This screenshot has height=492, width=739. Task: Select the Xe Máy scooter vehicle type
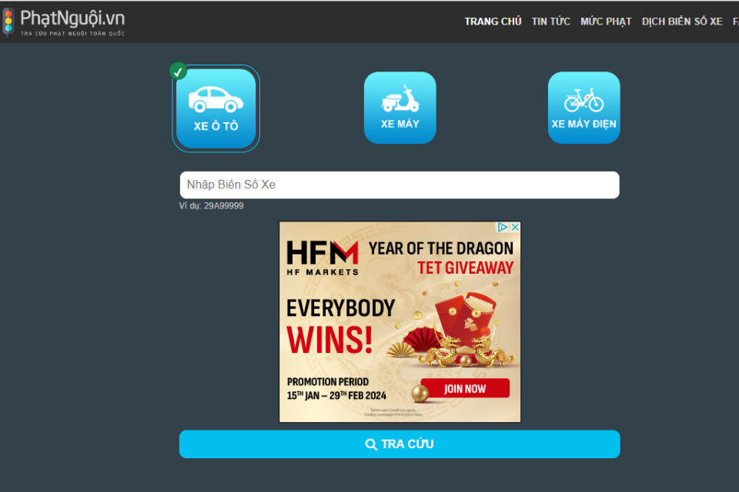pos(400,108)
